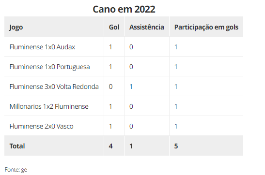
Task: Click the 'Assistência' column header
Action: coord(147,27)
